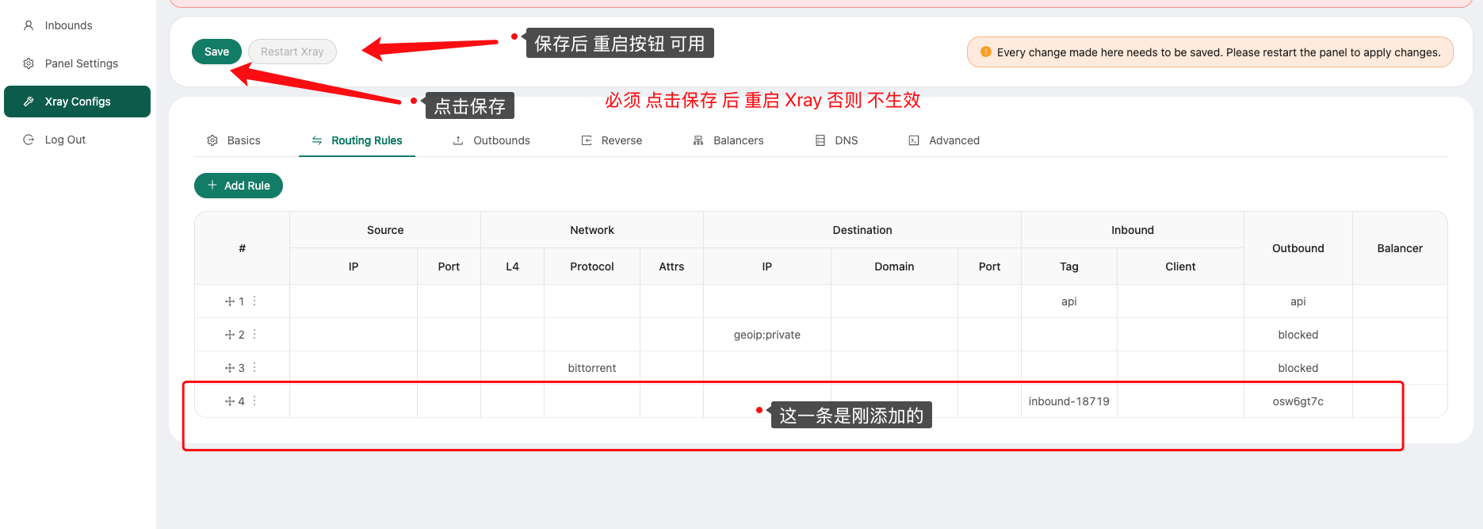Switch to the Balancers tab
Screen dimensions: 1483x529
[x=728, y=140]
